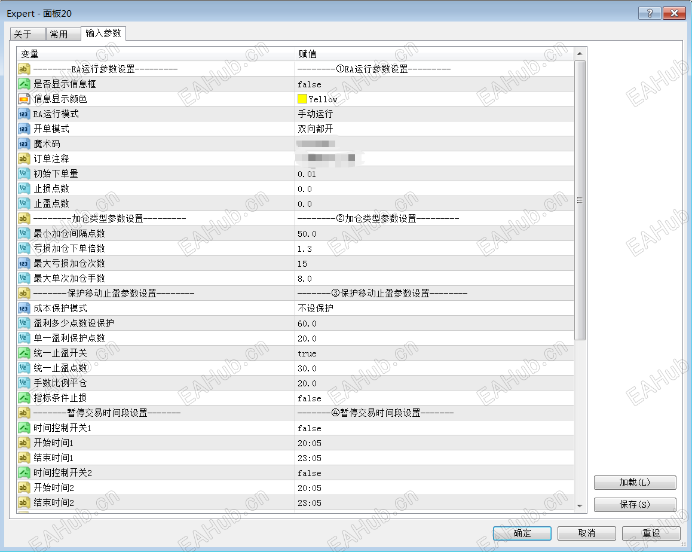Click the bool icon beside 时间控制开关2
Image resolution: width=692 pixels, height=552 pixels.
(x=24, y=473)
